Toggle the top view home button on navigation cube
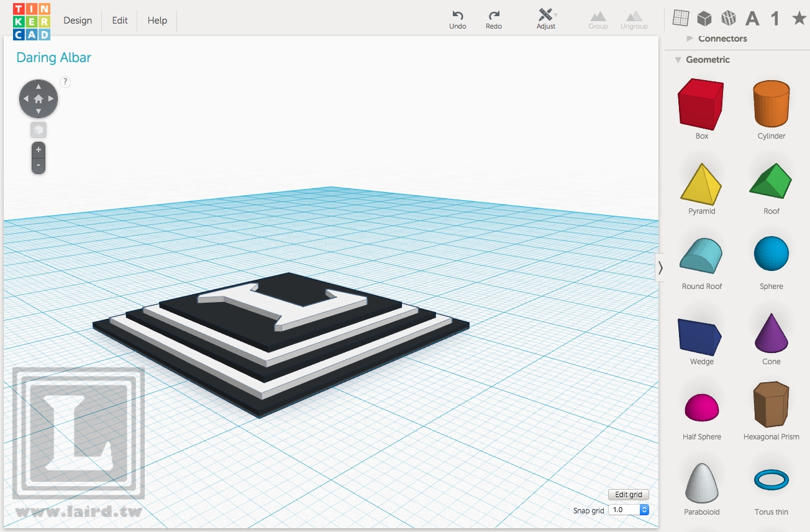810x532 pixels. [x=38, y=98]
